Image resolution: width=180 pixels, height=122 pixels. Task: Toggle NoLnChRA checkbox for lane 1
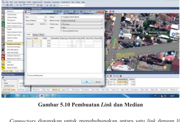[x=81, y=41]
